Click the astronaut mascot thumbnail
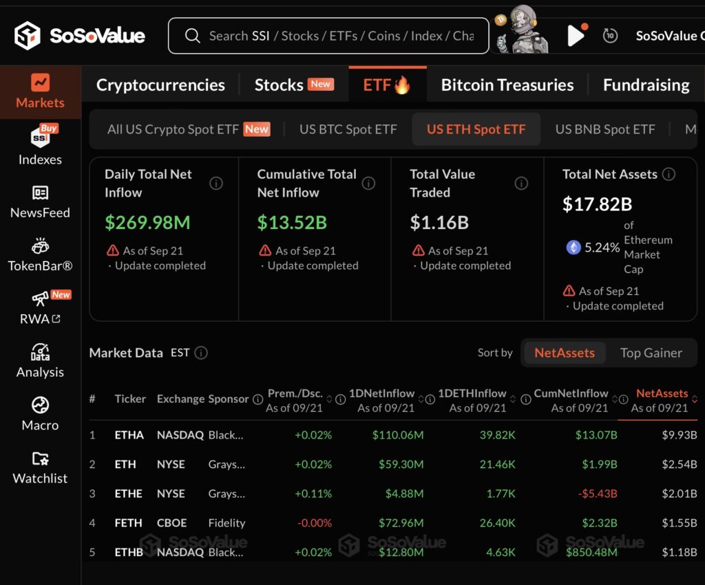 522,30
